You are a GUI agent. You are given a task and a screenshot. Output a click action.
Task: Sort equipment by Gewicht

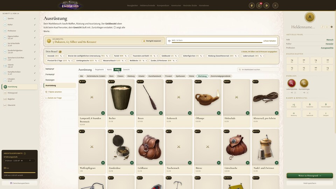click(126, 70)
